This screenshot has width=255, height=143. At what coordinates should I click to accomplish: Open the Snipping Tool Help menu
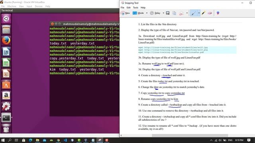143,8
